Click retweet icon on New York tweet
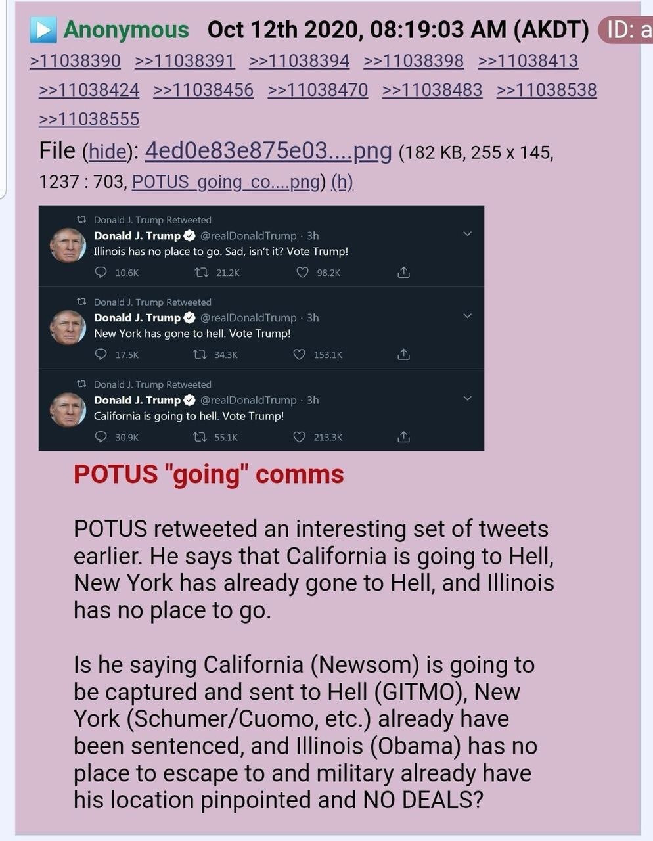The height and width of the screenshot is (841, 653). 200,355
